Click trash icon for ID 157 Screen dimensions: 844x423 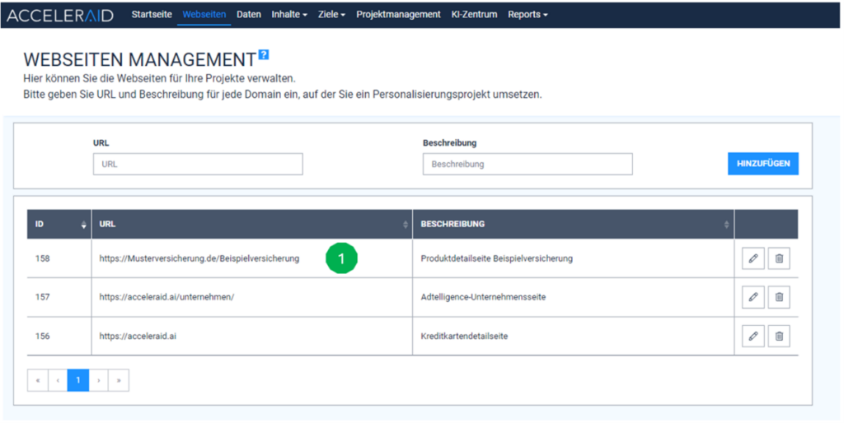click(x=779, y=297)
